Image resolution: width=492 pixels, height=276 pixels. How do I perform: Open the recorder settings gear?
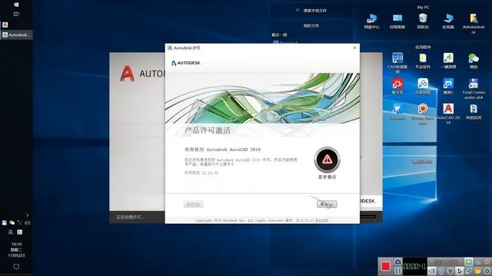coord(487,271)
